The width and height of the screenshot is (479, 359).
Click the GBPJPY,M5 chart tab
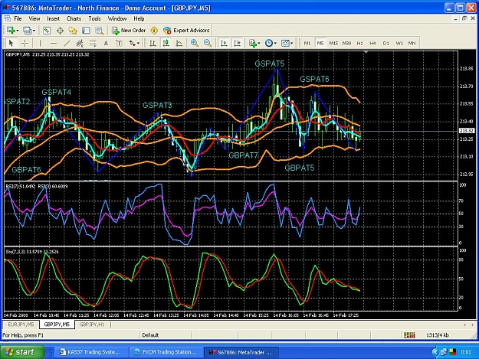[x=57, y=325]
